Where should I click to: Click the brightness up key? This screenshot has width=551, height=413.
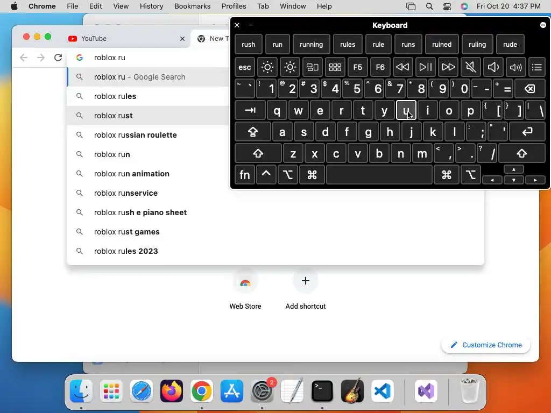pos(290,67)
